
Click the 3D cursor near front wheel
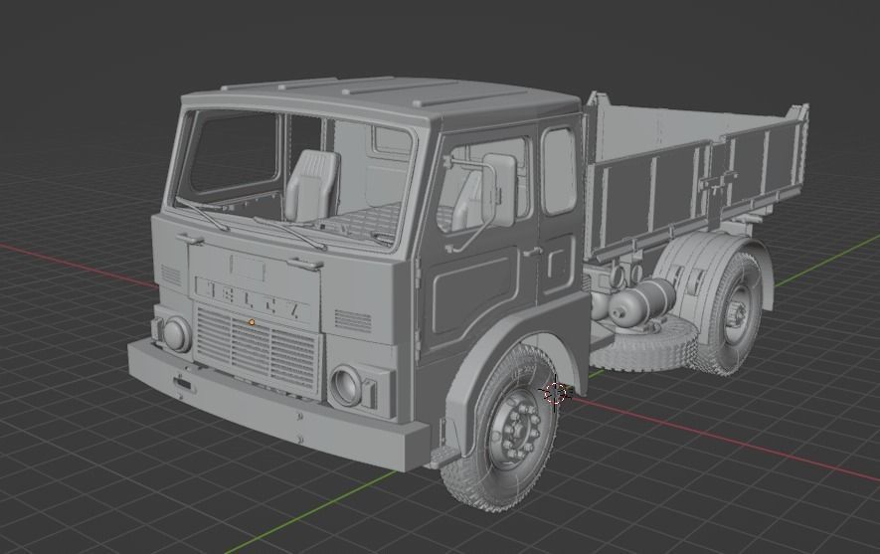pyautogui.click(x=555, y=394)
